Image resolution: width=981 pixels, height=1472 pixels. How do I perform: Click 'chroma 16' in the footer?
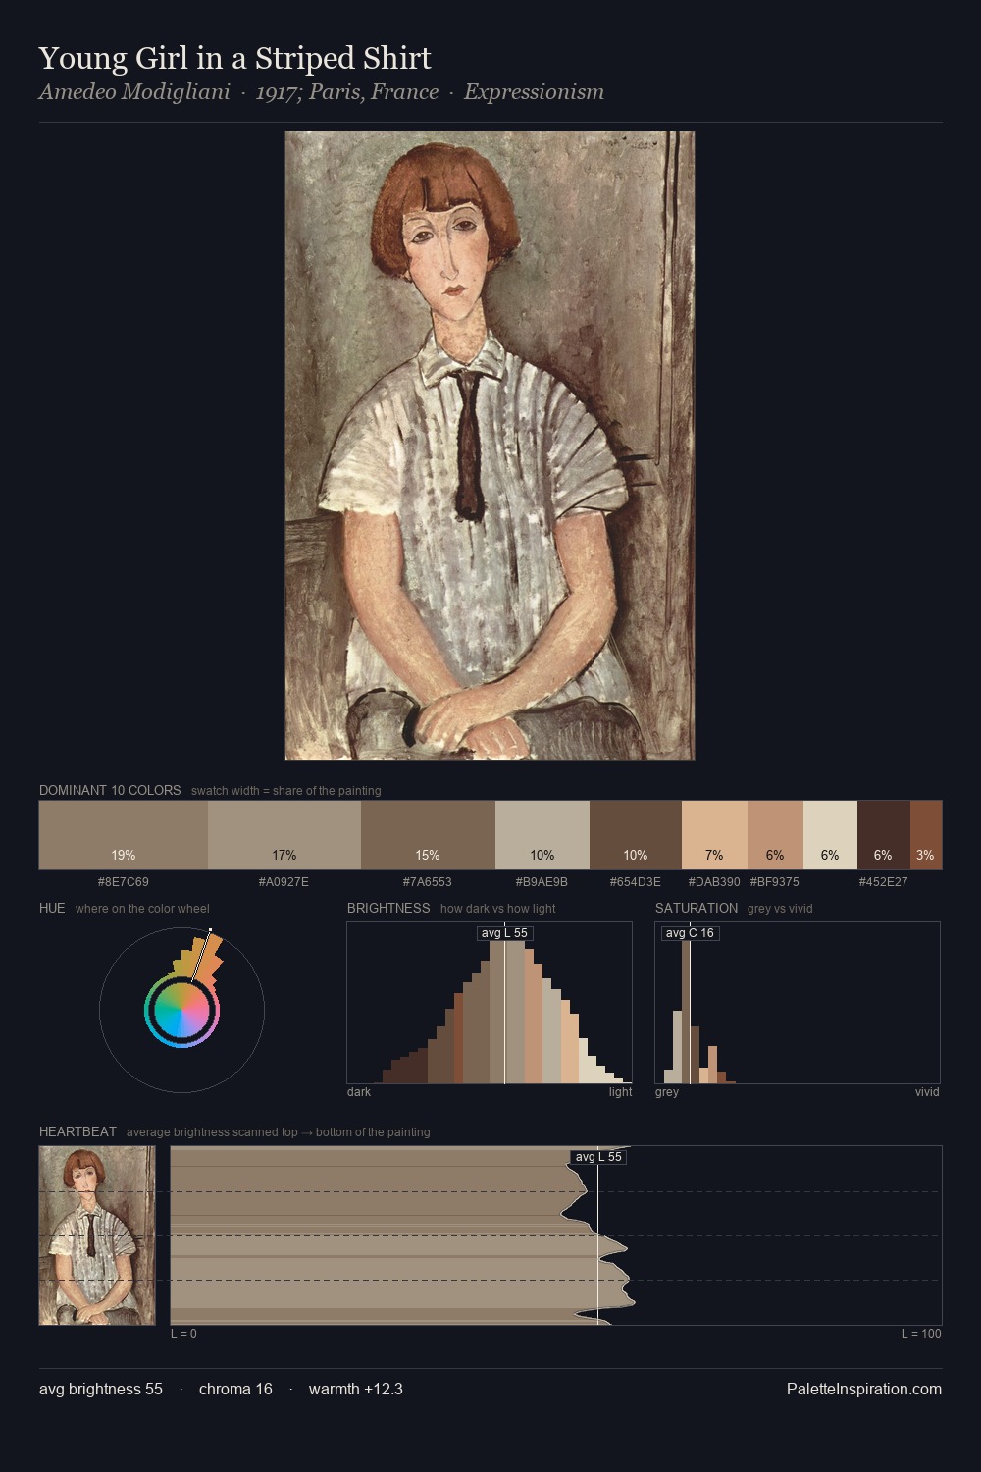pos(235,1389)
